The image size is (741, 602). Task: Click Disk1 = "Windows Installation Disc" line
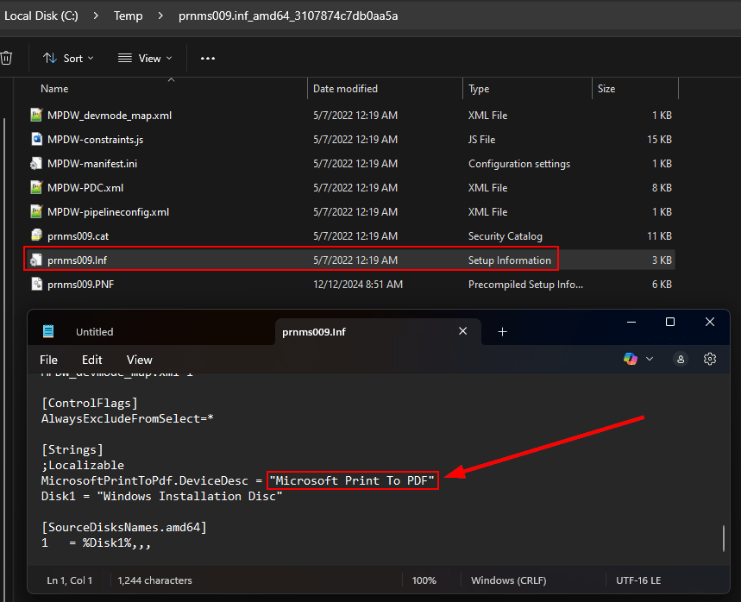pos(162,496)
